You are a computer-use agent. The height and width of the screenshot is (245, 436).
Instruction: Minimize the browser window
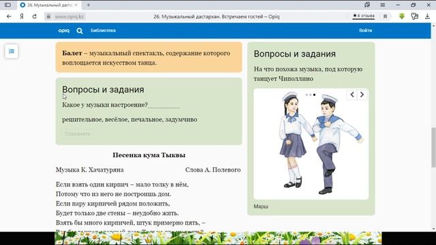(x=398, y=5)
